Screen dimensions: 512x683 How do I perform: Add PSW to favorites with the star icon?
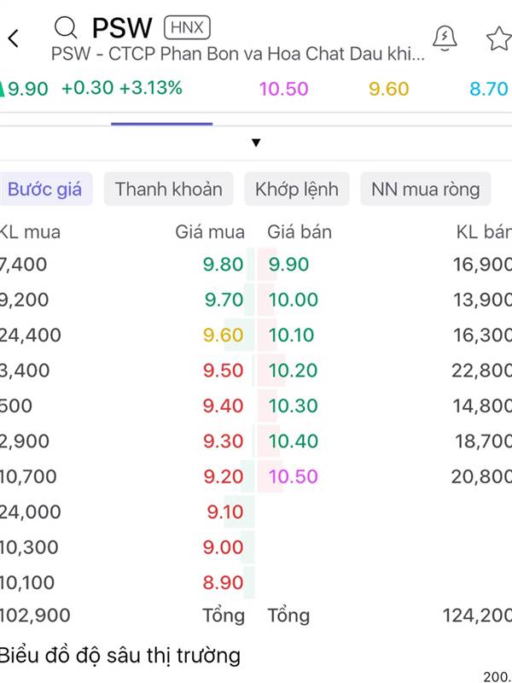(x=499, y=38)
